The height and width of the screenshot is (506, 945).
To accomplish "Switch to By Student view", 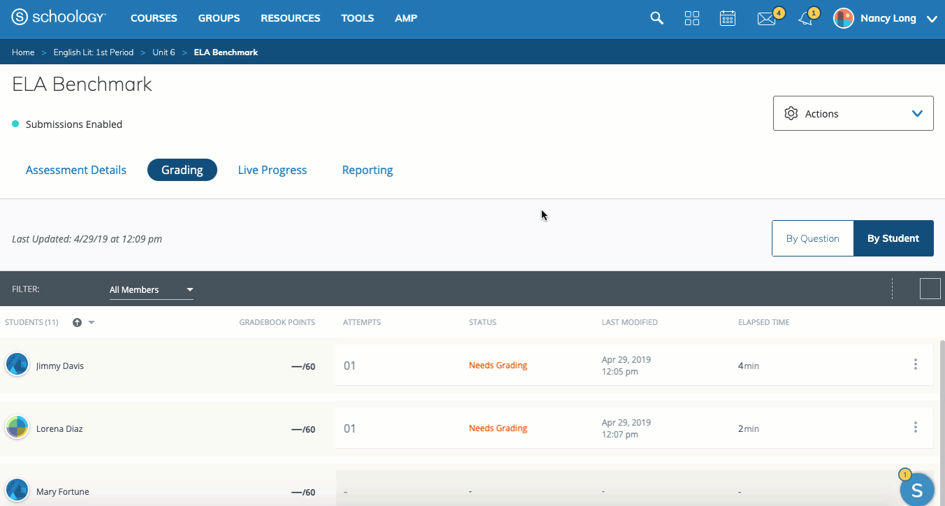I will 893,238.
